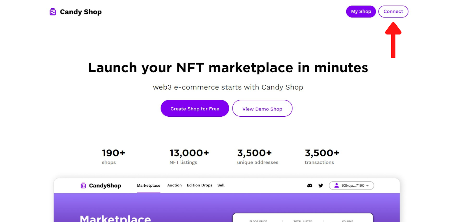
Task: Switch to the Auction tab
Action: [174, 185]
